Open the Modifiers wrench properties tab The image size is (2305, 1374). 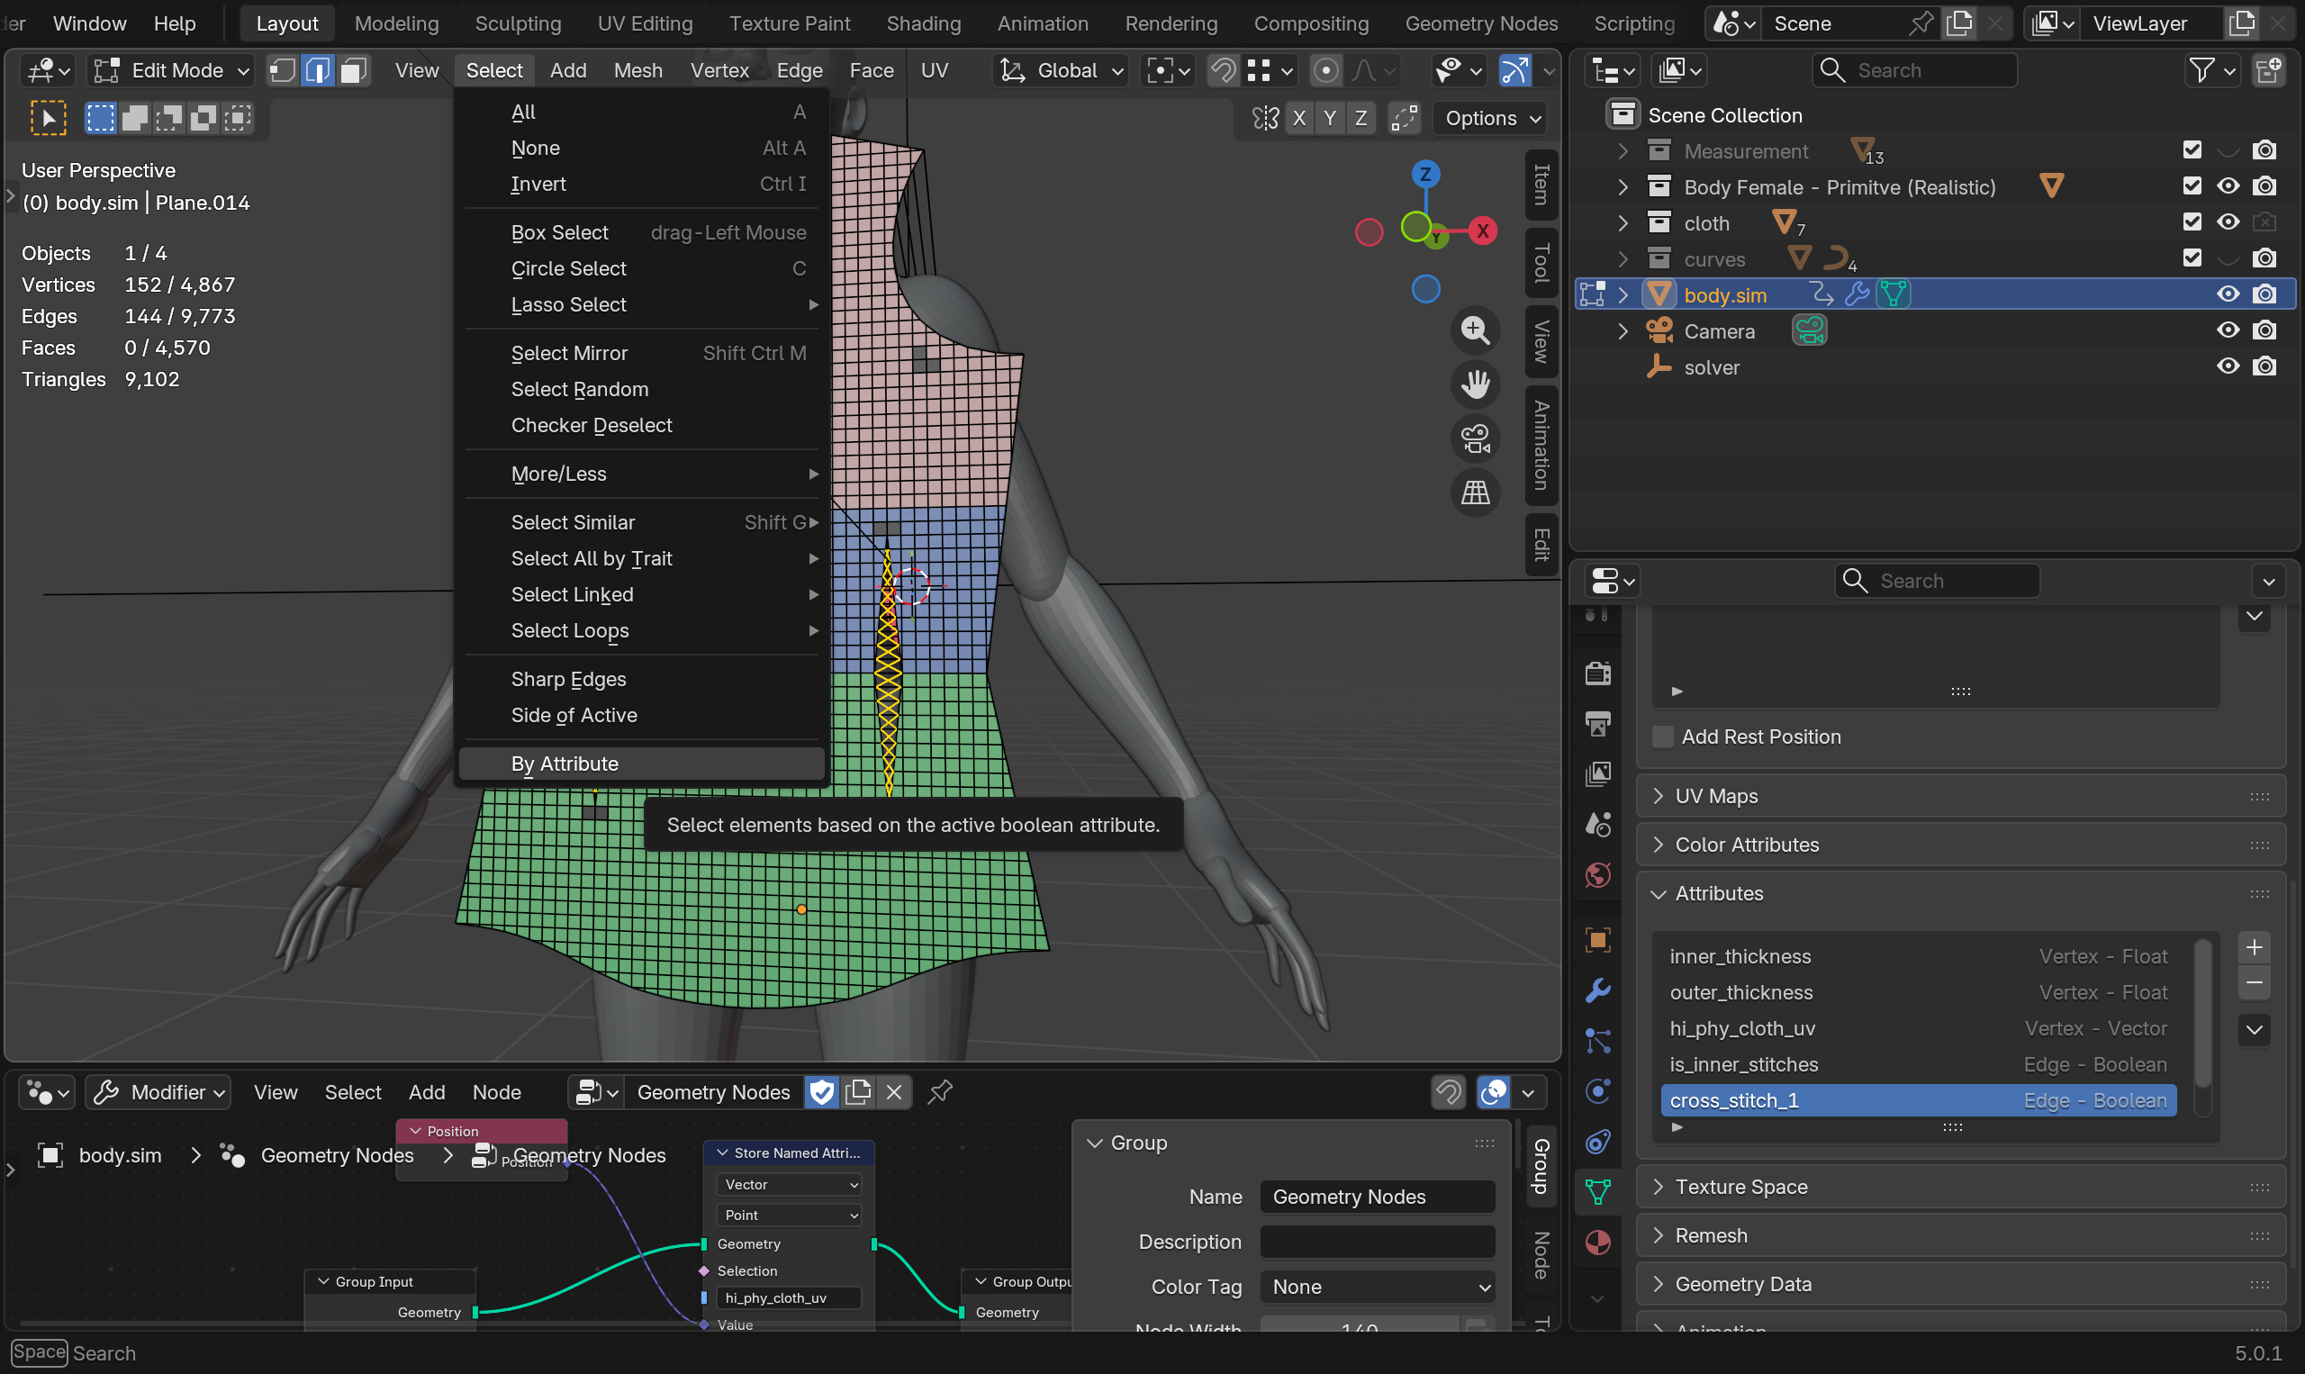[1598, 991]
